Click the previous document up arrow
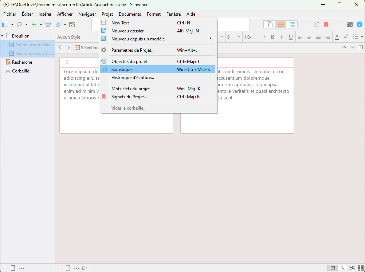The width and height of the screenshot is (365, 272). pos(344,47)
